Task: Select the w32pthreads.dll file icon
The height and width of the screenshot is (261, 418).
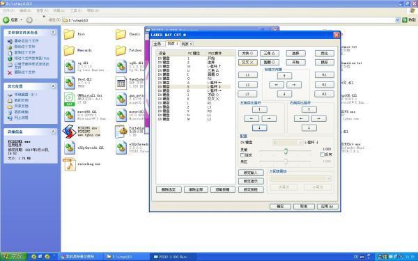Action: coord(69,148)
